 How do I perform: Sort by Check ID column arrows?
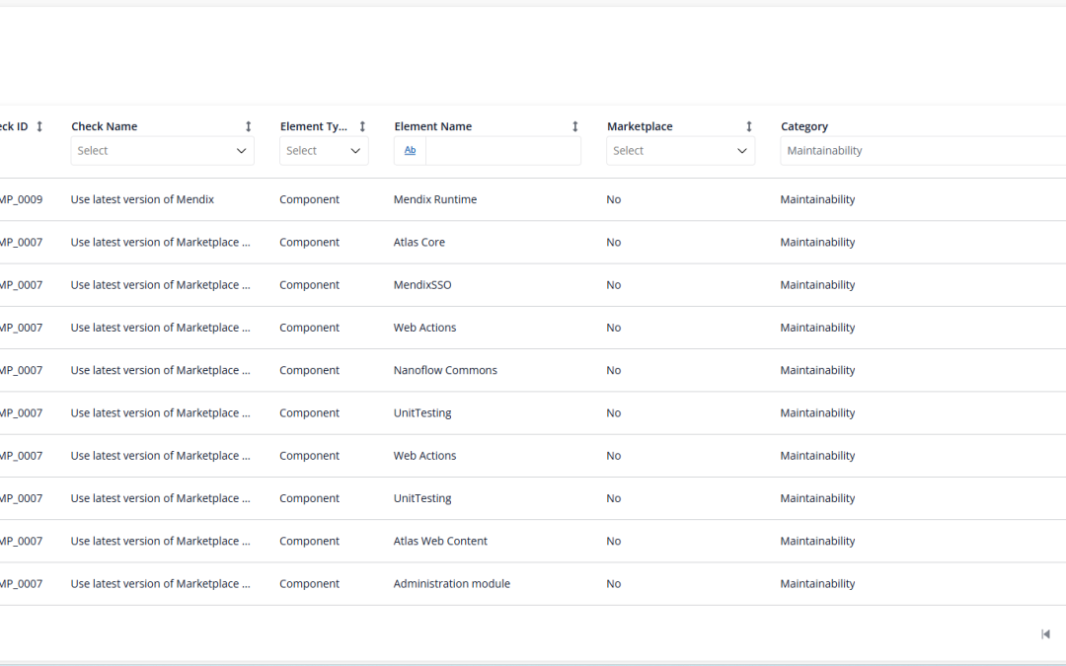(39, 126)
